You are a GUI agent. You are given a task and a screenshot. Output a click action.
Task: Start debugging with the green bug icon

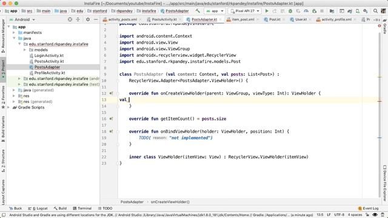(290, 11)
